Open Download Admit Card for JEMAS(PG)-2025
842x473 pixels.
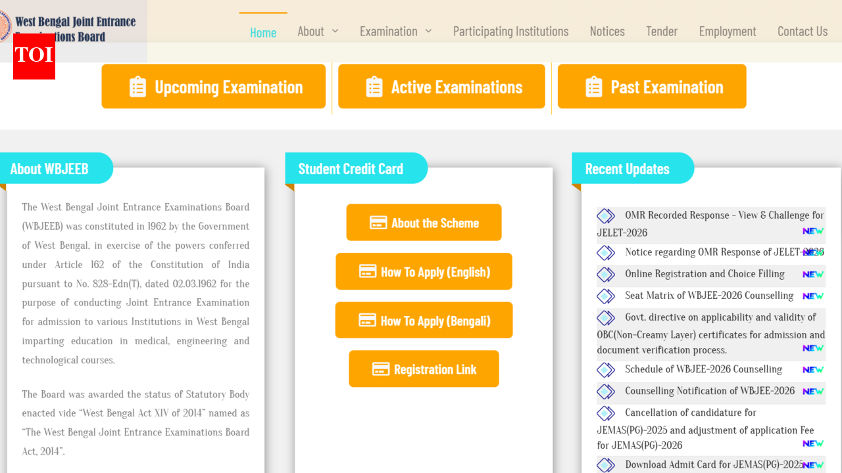click(714, 464)
